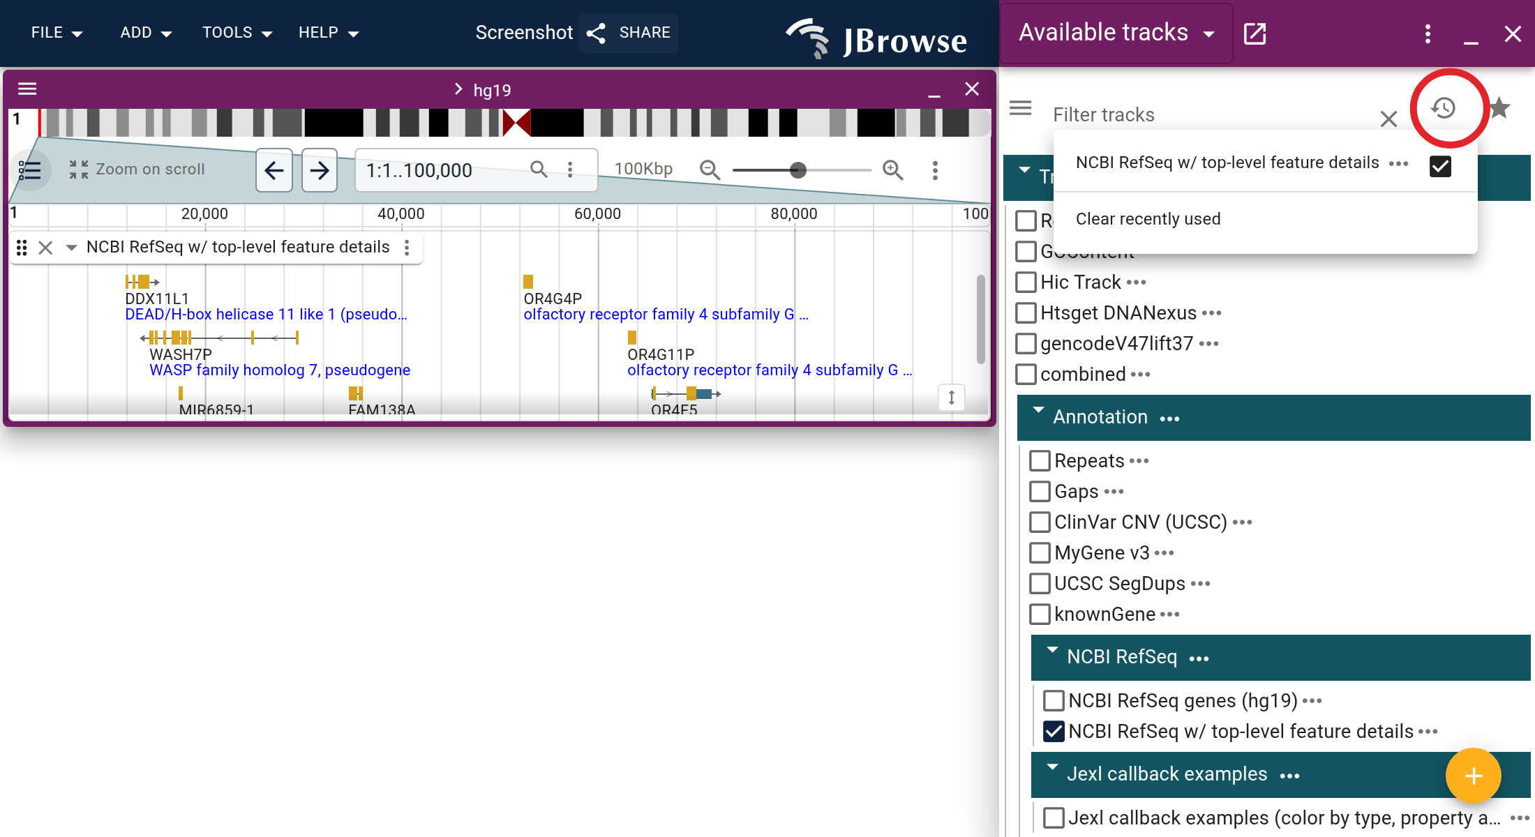Open the track selector hamburger menu
Screen dimensions: 1535x837
(1021, 108)
